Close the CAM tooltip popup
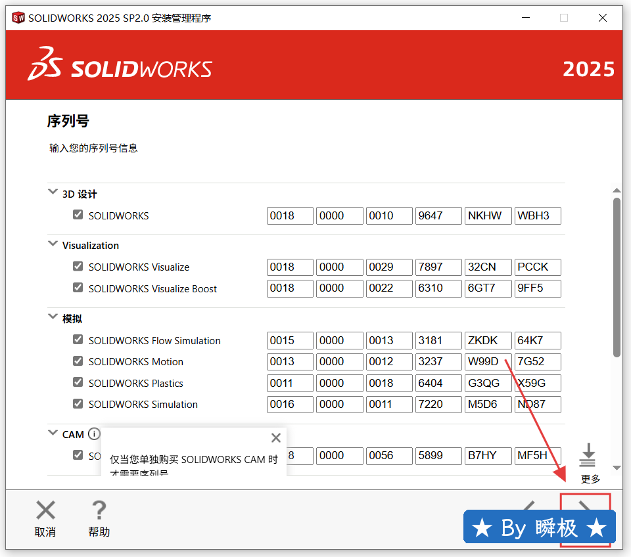Viewport: 631px width, 557px height. click(276, 438)
